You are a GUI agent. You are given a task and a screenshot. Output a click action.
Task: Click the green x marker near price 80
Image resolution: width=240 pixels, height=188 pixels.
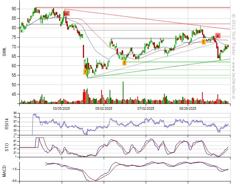(22, 31)
